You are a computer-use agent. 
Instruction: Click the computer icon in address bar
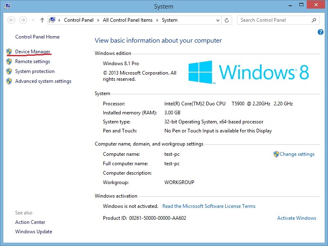(52, 20)
